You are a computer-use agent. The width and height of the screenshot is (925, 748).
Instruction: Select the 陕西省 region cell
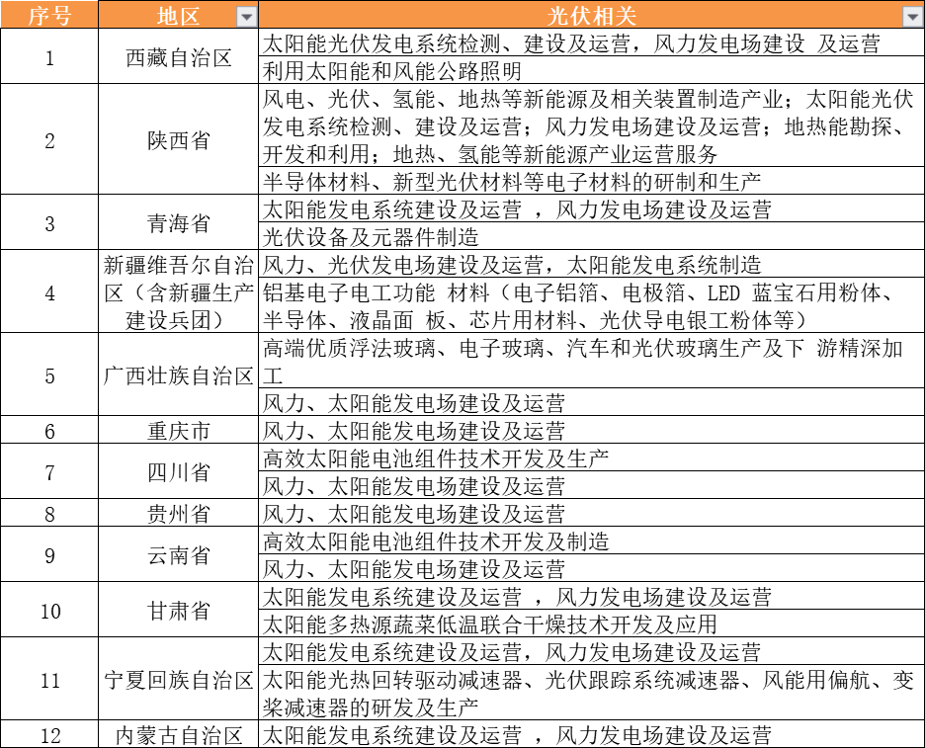(x=179, y=140)
